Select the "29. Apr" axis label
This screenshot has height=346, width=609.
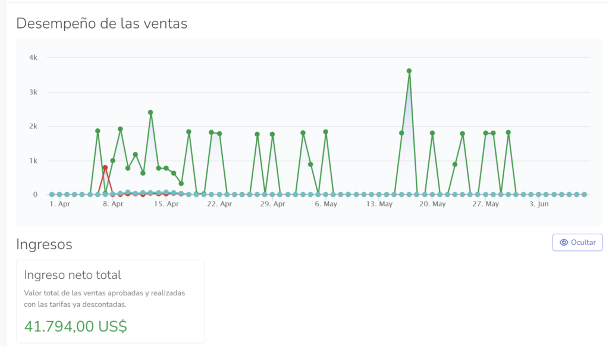pos(272,205)
